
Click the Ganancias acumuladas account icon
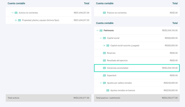click(x=104, y=68)
